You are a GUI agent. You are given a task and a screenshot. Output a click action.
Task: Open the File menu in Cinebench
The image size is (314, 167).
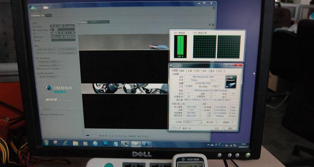tap(33, 11)
